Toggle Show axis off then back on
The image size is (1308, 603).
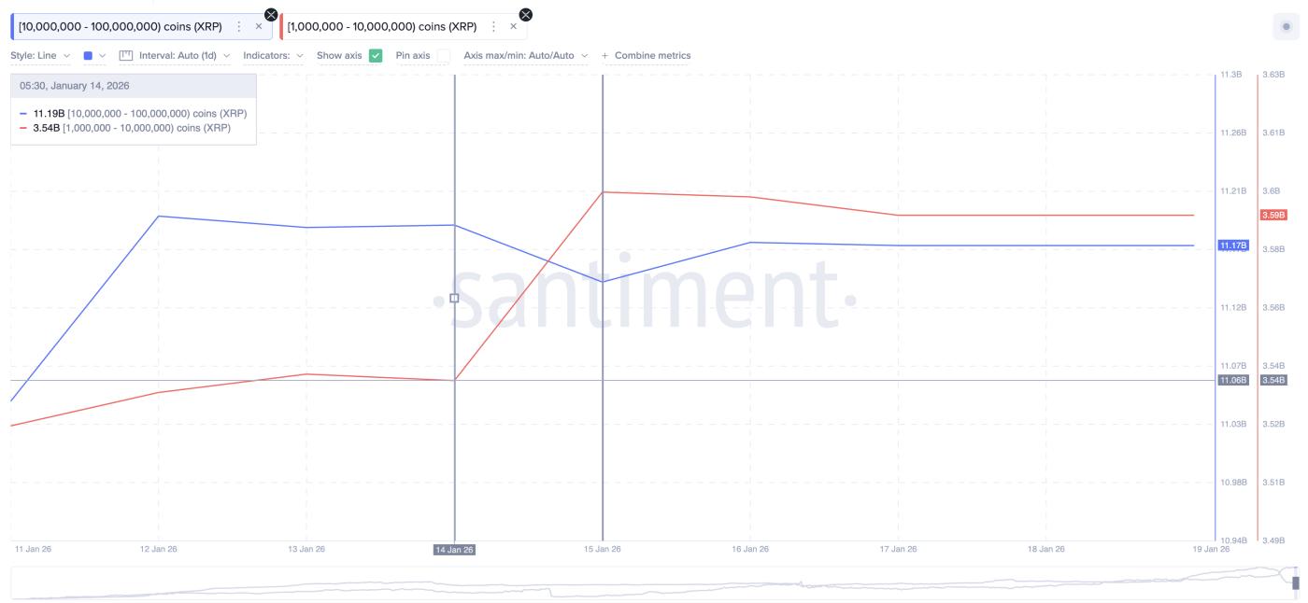[375, 55]
